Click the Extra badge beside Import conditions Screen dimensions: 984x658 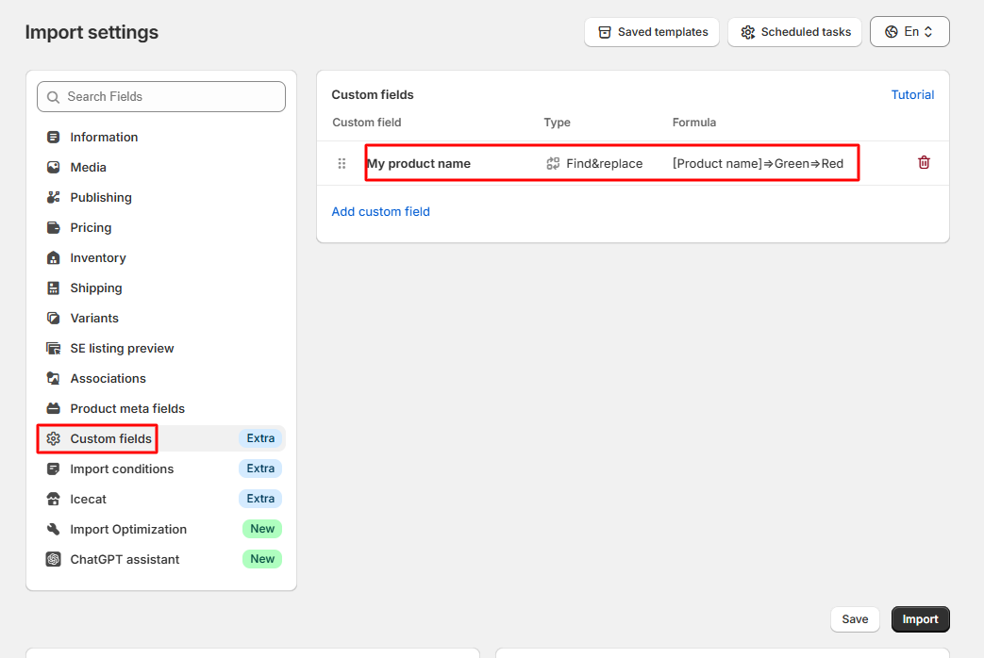tap(260, 469)
